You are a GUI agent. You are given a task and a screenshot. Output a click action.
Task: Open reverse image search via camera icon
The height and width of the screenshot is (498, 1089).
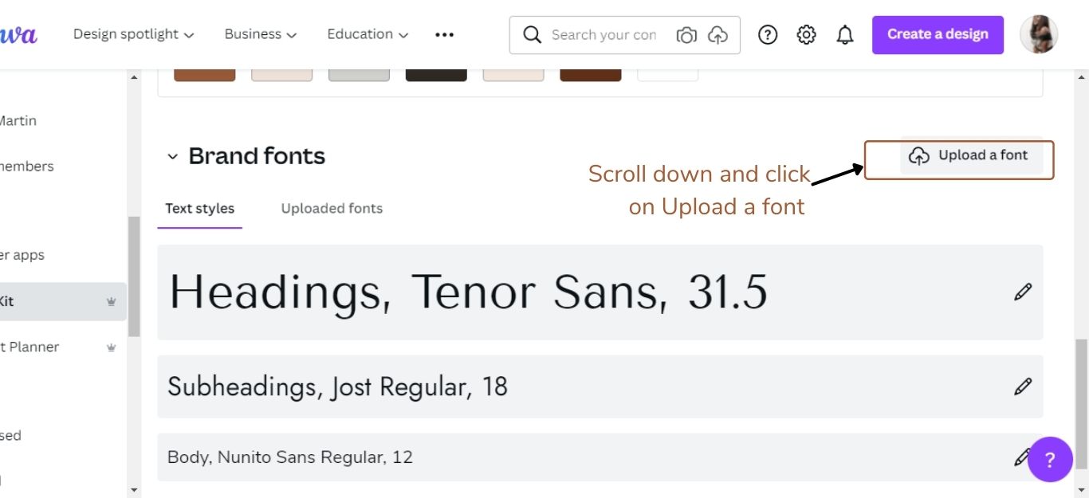686,34
